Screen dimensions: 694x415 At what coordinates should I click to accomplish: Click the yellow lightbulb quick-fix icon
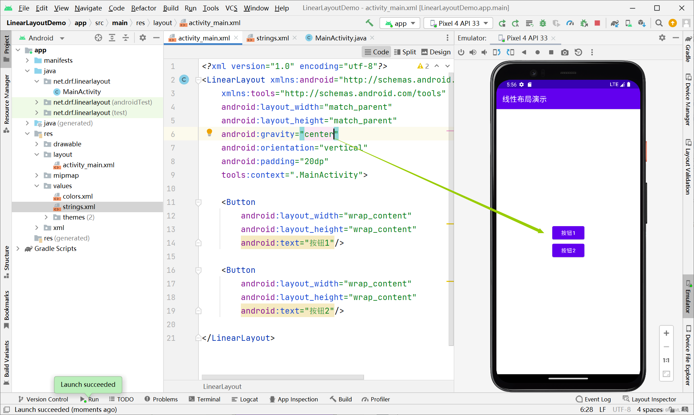coord(209,132)
